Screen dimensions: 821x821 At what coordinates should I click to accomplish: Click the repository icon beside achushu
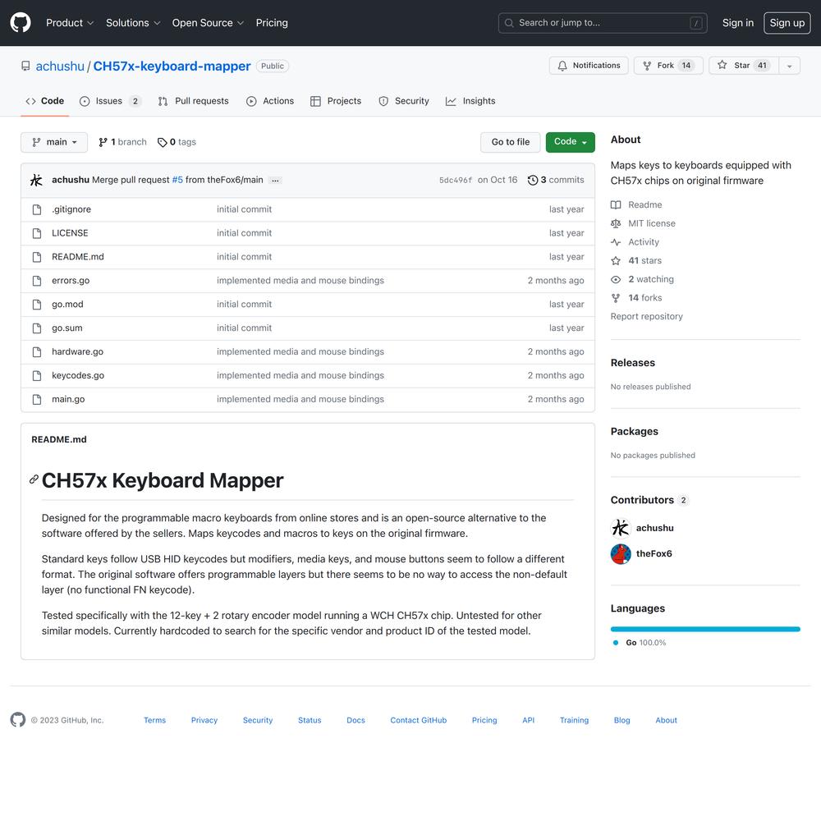click(25, 66)
